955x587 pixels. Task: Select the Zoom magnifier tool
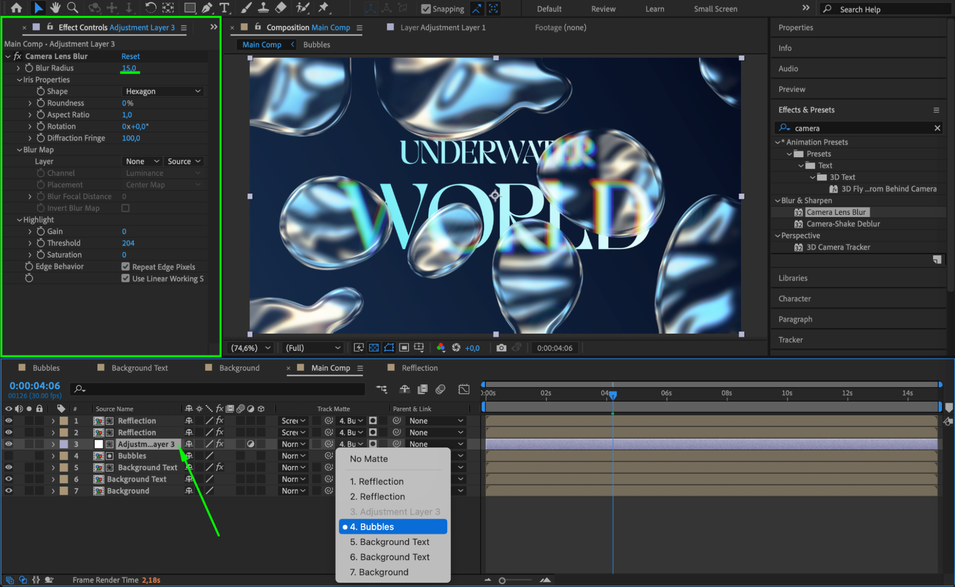pos(73,8)
